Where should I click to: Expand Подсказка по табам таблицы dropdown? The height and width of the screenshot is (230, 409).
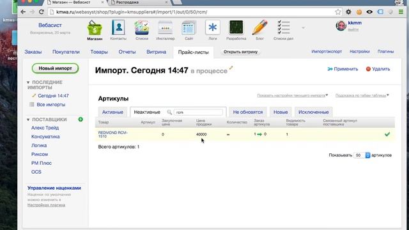tap(362, 95)
